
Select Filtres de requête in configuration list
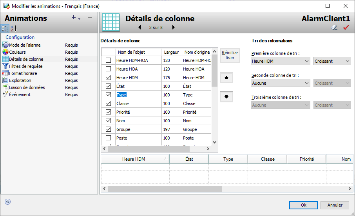26,66
